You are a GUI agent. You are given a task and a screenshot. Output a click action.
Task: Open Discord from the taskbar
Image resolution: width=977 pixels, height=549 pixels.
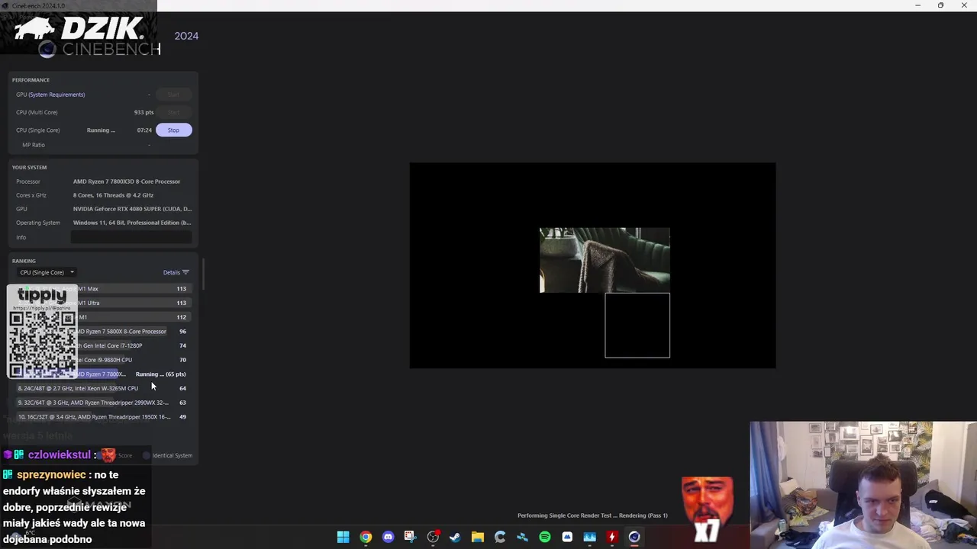[388, 537]
